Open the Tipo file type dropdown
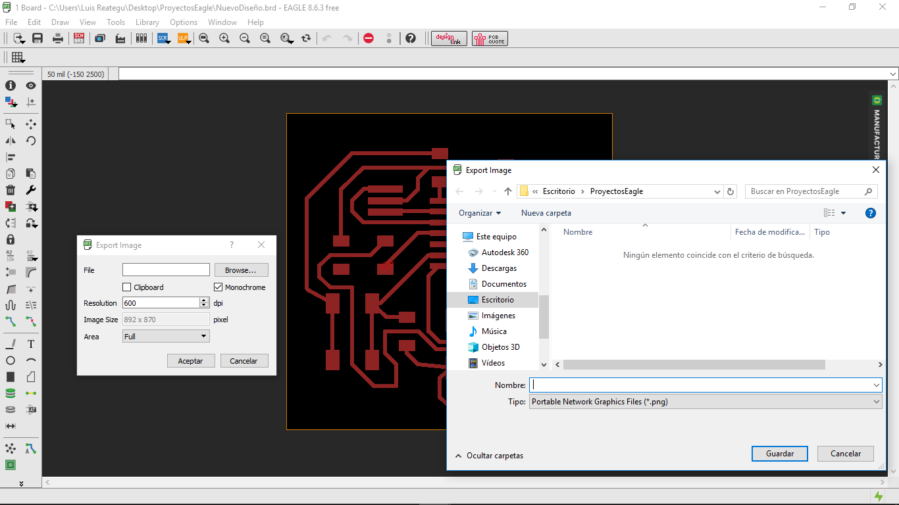This screenshot has height=505, width=899. coord(706,402)
